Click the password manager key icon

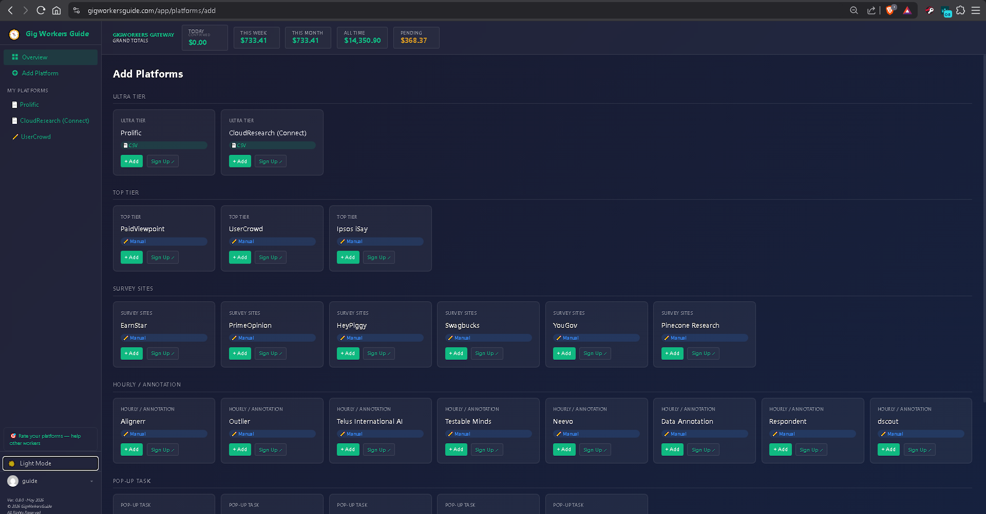click(930, 10)
